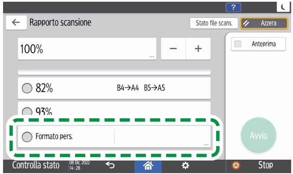Open Controlla stato in bottom bar
293x174 pixels.
[36, 165]
